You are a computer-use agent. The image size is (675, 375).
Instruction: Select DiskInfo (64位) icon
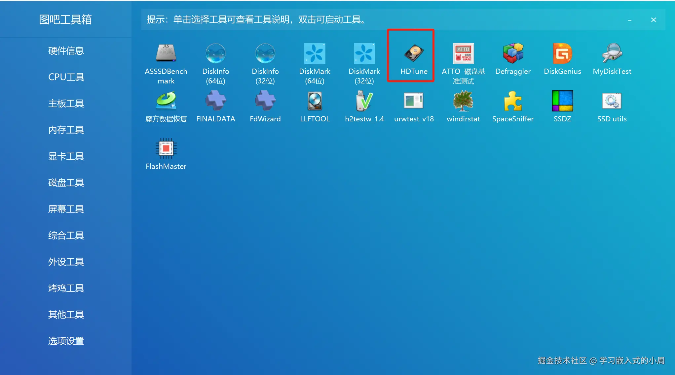(215, 54)
